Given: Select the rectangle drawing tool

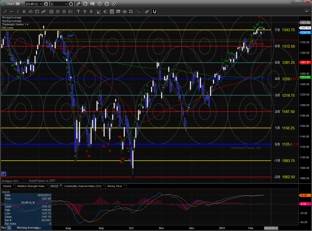Looking at the screenshot, I should (x=37, y=12).
